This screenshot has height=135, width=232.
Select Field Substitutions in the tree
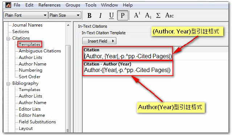[37, 122]
